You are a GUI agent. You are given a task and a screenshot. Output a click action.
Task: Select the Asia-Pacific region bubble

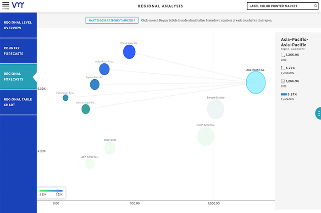pyautogui.click(x=256, y=82)
